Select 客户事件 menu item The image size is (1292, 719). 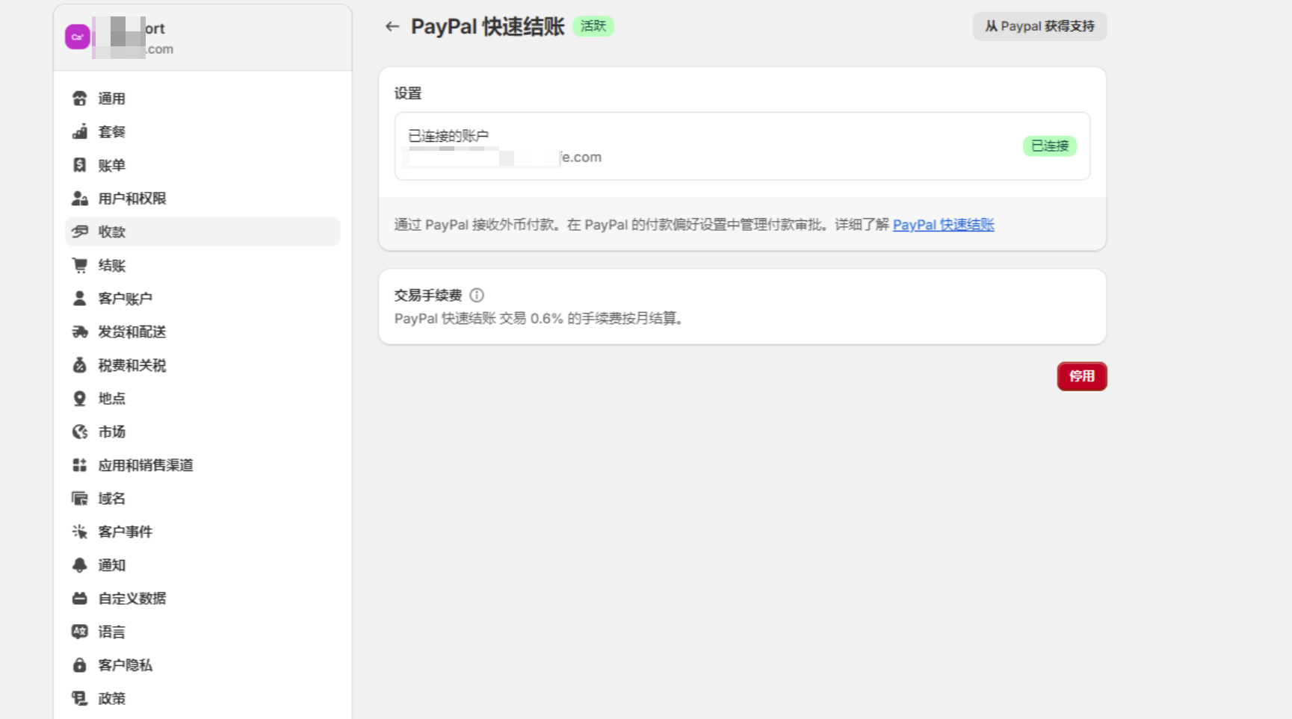(203, 532)
